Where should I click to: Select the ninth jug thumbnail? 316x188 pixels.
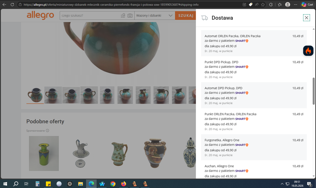[179, 95]
